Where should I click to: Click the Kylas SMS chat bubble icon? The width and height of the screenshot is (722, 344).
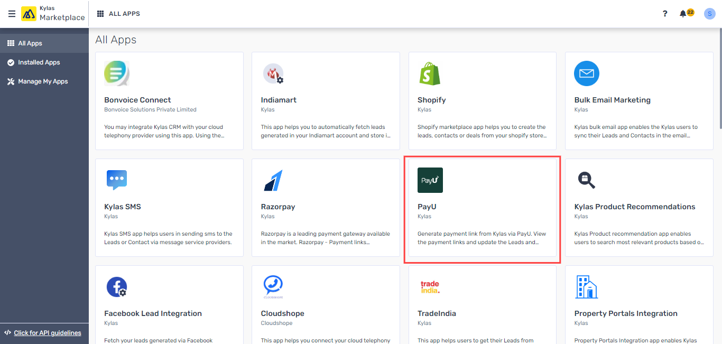117,180
